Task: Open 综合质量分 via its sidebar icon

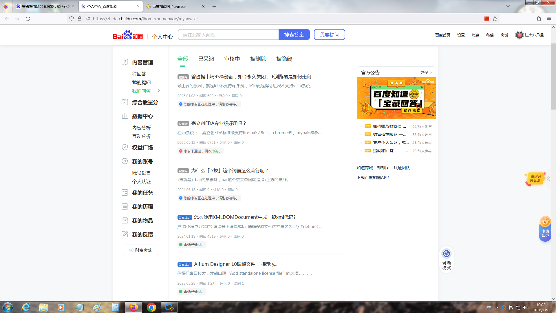Action: (x=125, y=102)
